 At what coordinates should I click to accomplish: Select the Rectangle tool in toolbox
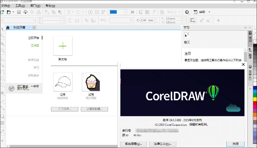pos(2,72)
